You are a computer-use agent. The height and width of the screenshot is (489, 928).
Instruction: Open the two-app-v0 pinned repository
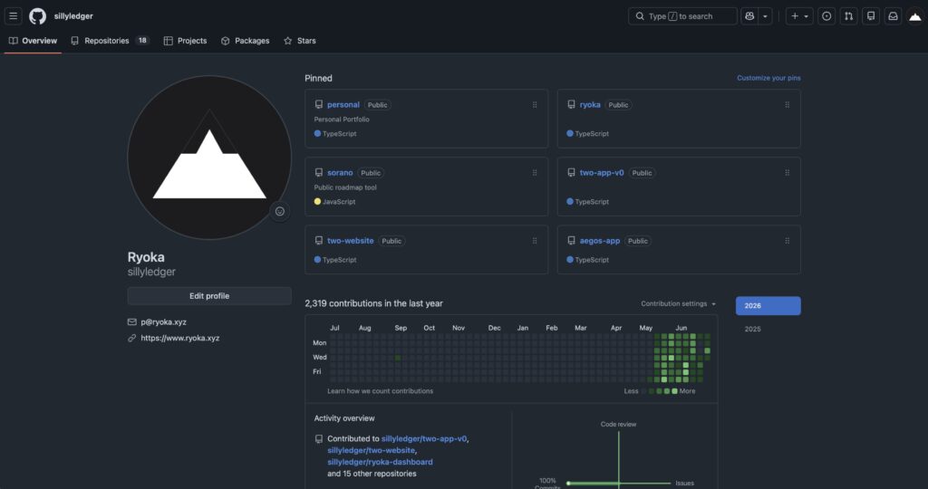pyautogui.click(x=602, y=173)
